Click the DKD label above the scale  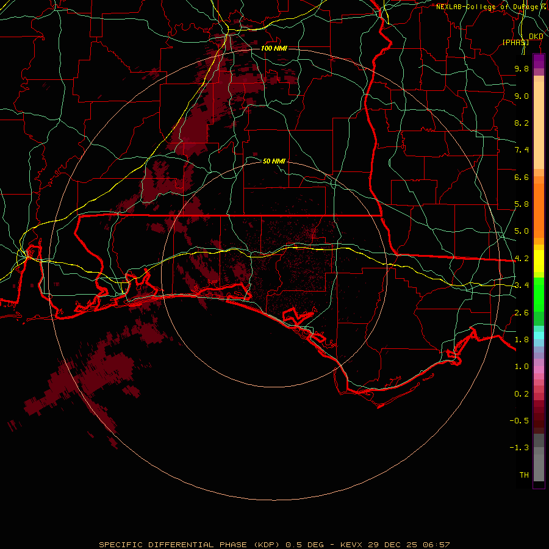tap(536, 36)
